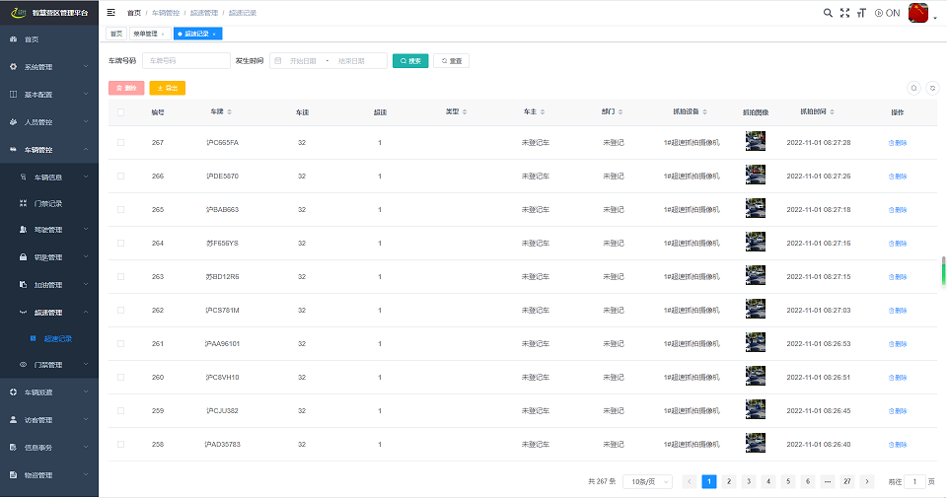The height and width of the screenshot is (499, 948).
Task: Click the font size icon in header
Action: tap(861, 13)
